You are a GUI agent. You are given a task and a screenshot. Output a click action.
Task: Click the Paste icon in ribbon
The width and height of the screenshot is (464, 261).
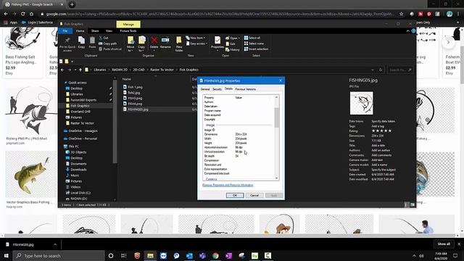point(92,41)
